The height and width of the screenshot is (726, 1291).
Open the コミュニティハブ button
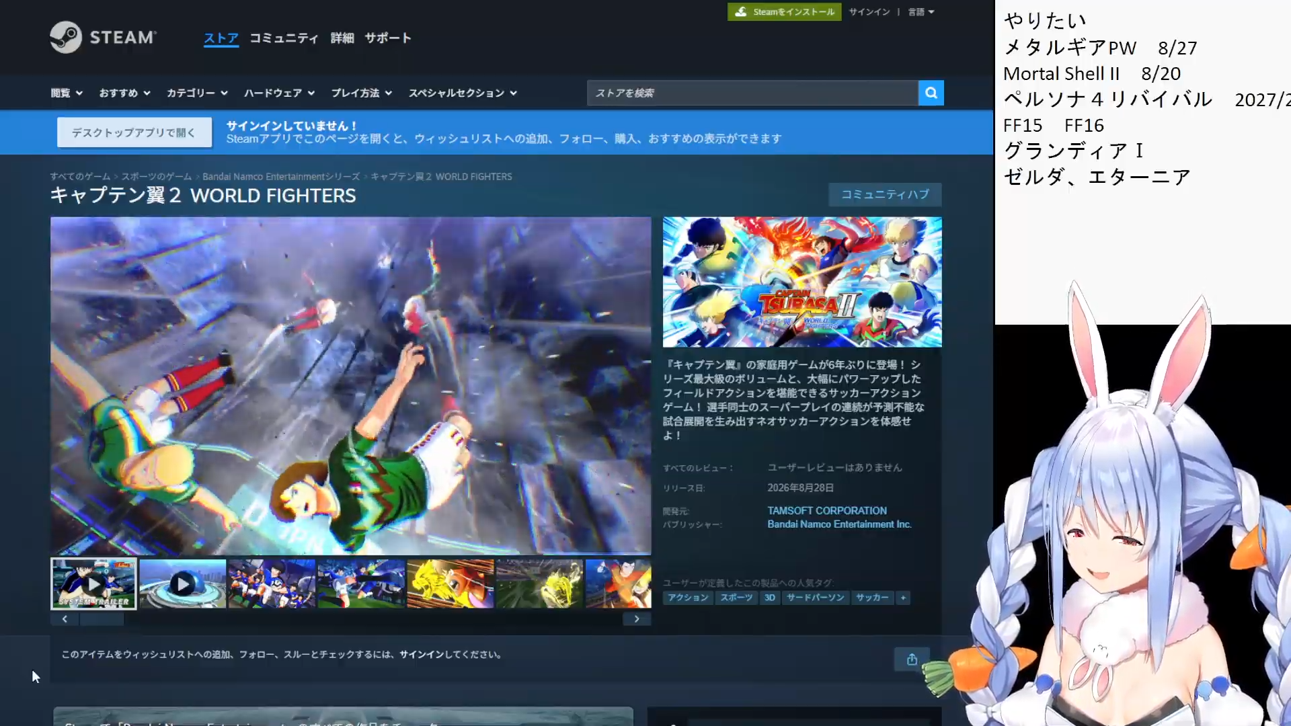(x=885, y=194)
